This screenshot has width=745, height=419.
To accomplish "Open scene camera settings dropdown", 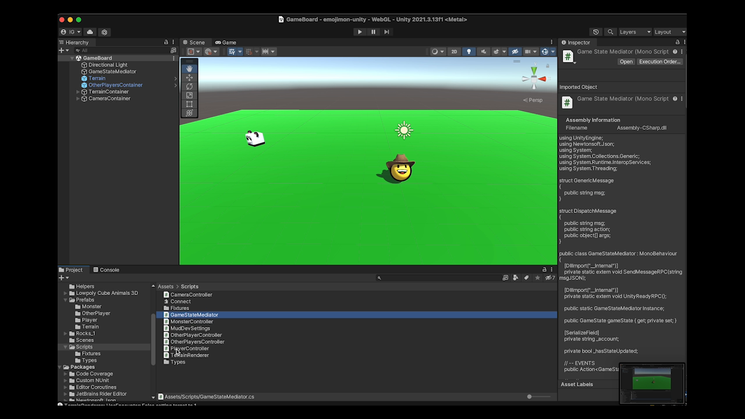I will click(530, 52).
